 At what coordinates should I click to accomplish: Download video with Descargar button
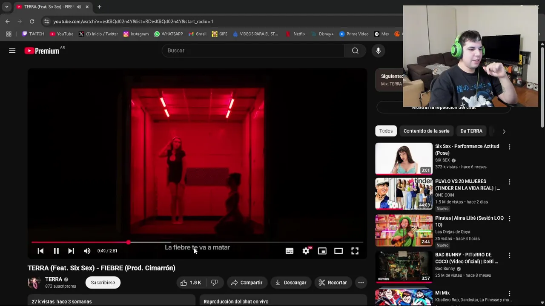click(291, 283)
